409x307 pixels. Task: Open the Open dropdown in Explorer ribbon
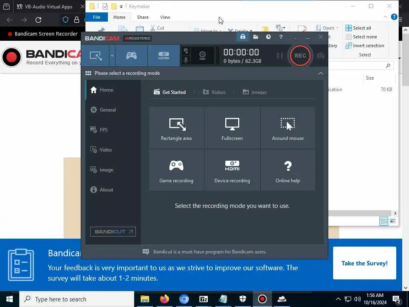327,28
